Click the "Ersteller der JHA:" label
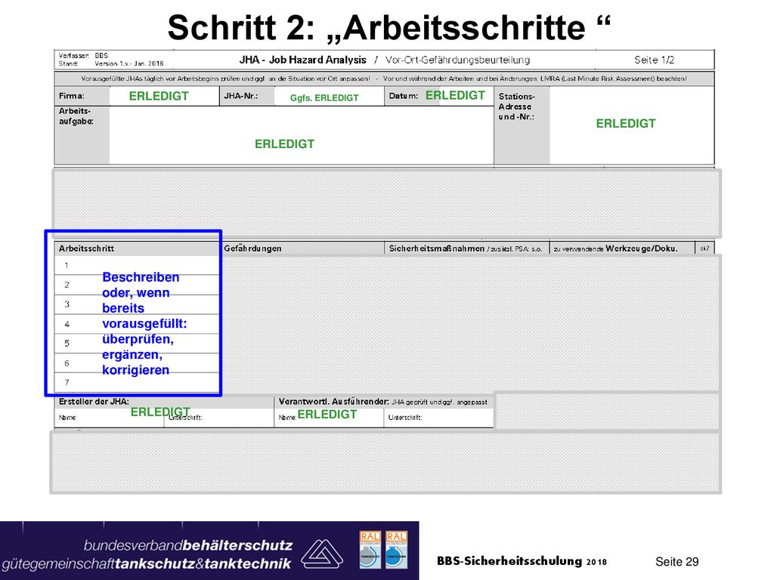The image size is (774, 580). pos(94,402)
